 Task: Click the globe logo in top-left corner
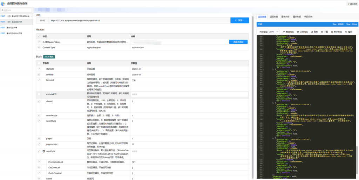[3, 3]
